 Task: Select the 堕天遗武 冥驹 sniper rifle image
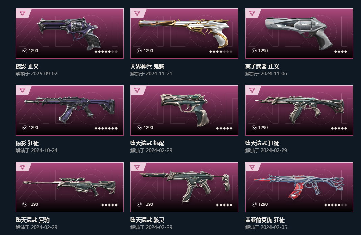[69, 186]
